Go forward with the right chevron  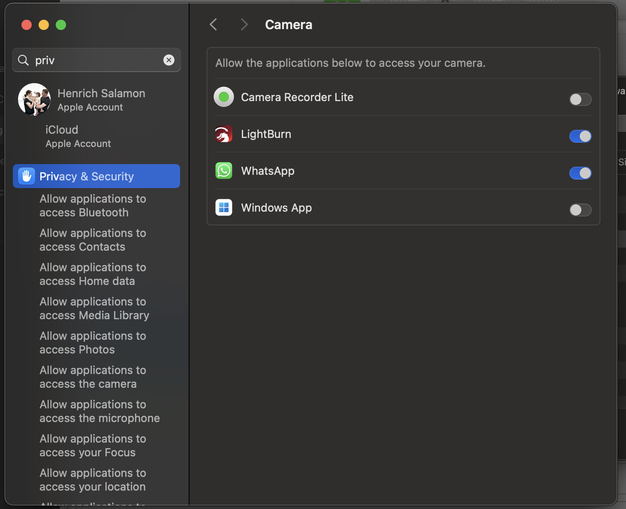pos(244,24)
